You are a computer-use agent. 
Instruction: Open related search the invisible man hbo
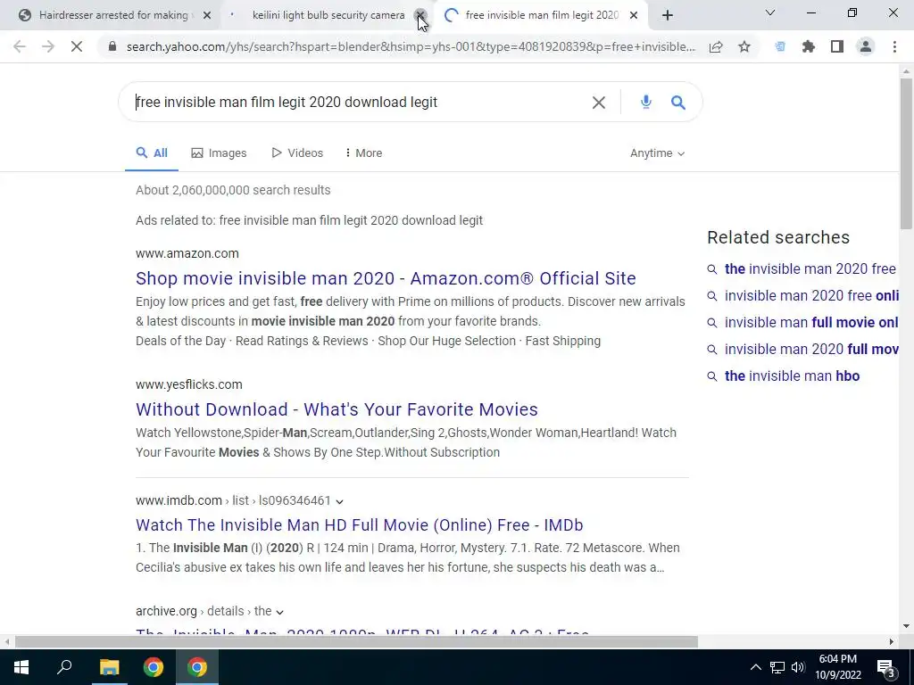(x=793, y=376)
